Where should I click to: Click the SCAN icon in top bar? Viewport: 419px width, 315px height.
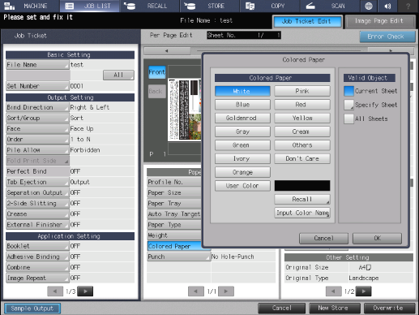(x=310, y=6)
